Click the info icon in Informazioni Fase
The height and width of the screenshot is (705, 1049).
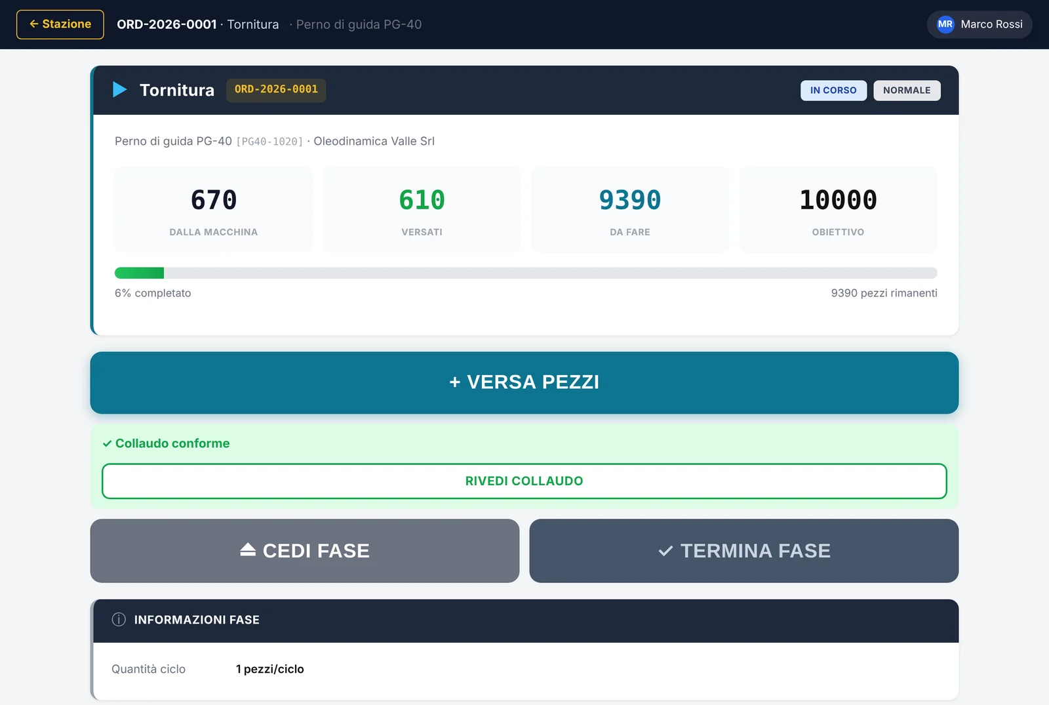(119, 620)
